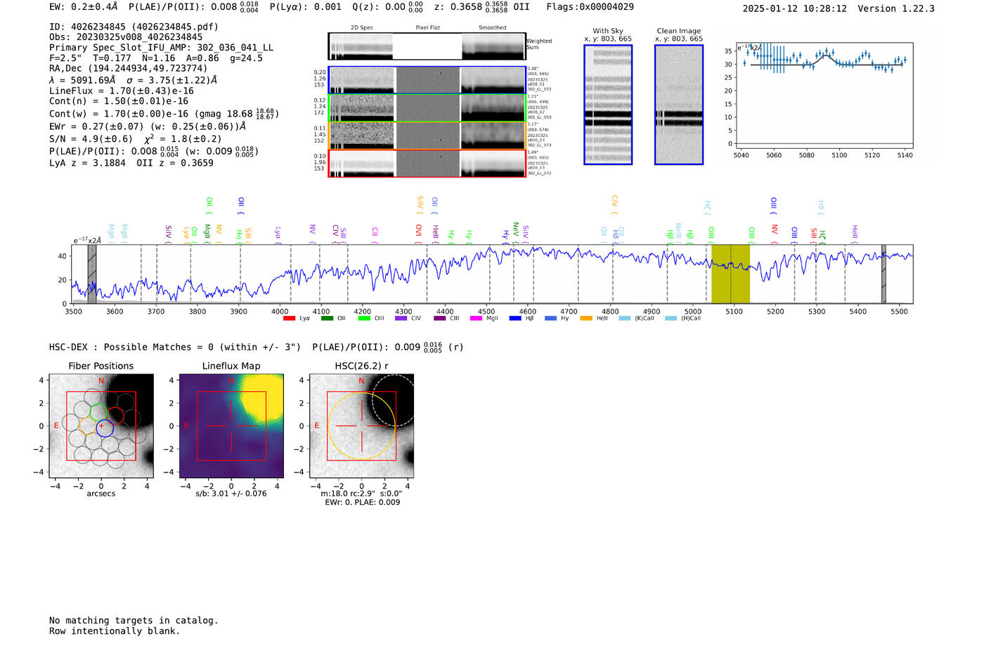Click the green fiber circle in Fiber Positions
984x669 pixels.
98,413
